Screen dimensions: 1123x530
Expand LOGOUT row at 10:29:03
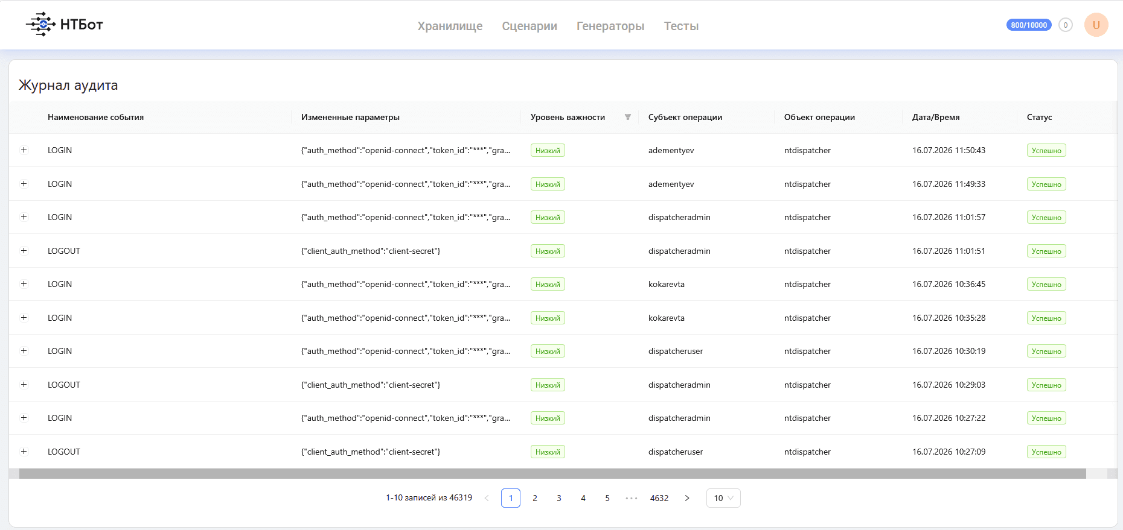pos(24,385)
